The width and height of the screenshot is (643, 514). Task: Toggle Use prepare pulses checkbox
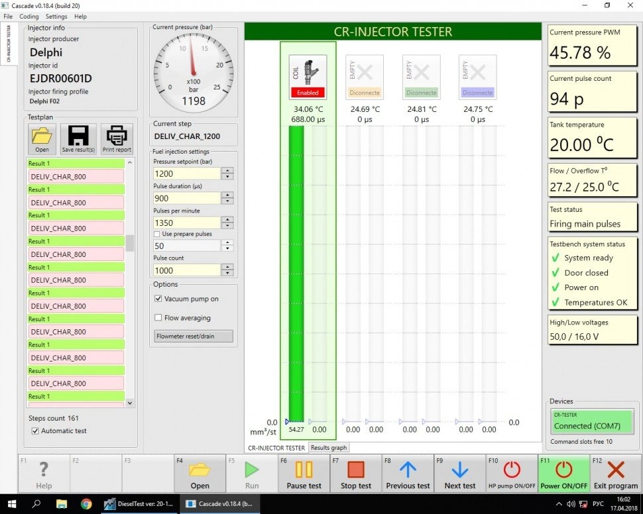[156, 234]
